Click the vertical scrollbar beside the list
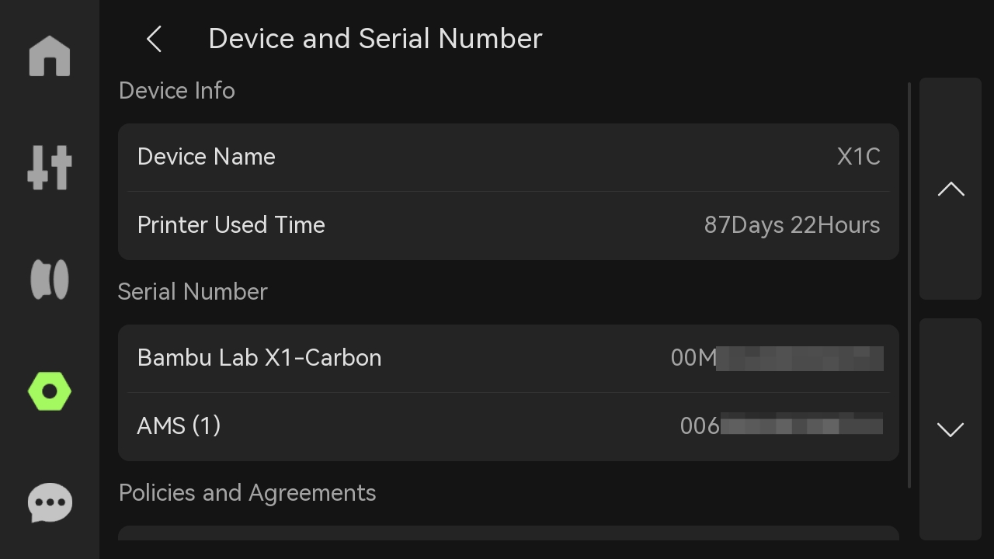This screenshot has height=559, width=994. tap(909, 285)
